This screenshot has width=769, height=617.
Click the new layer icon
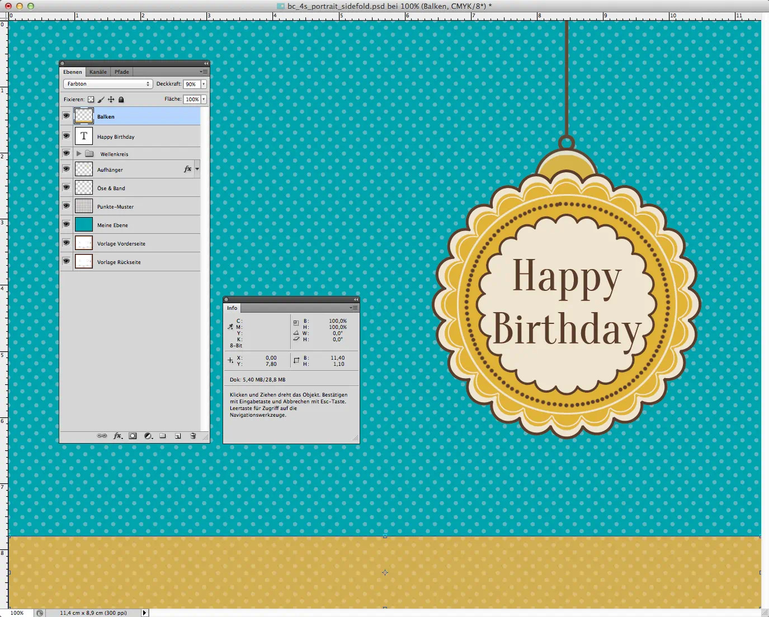click(178, 436)
